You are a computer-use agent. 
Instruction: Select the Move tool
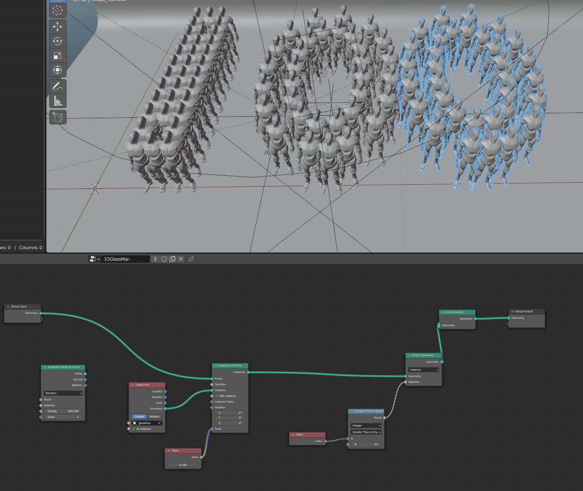[58, 27]
